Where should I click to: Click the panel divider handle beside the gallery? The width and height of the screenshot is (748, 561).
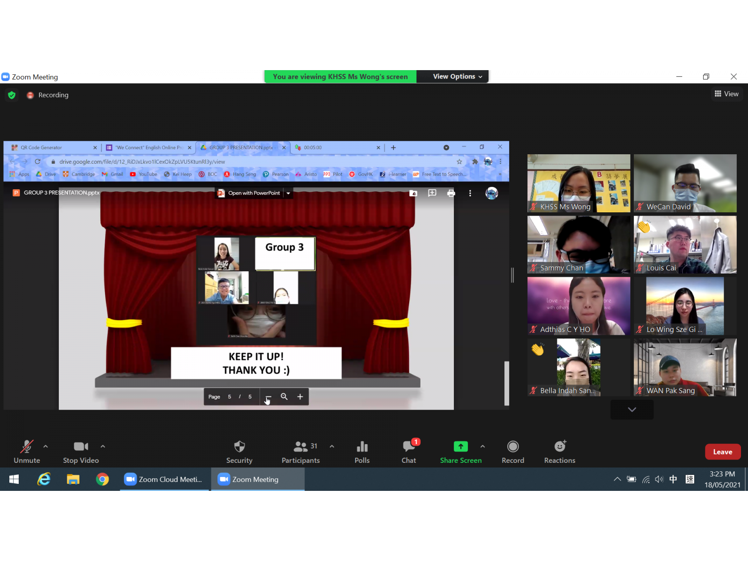[512, 275]
